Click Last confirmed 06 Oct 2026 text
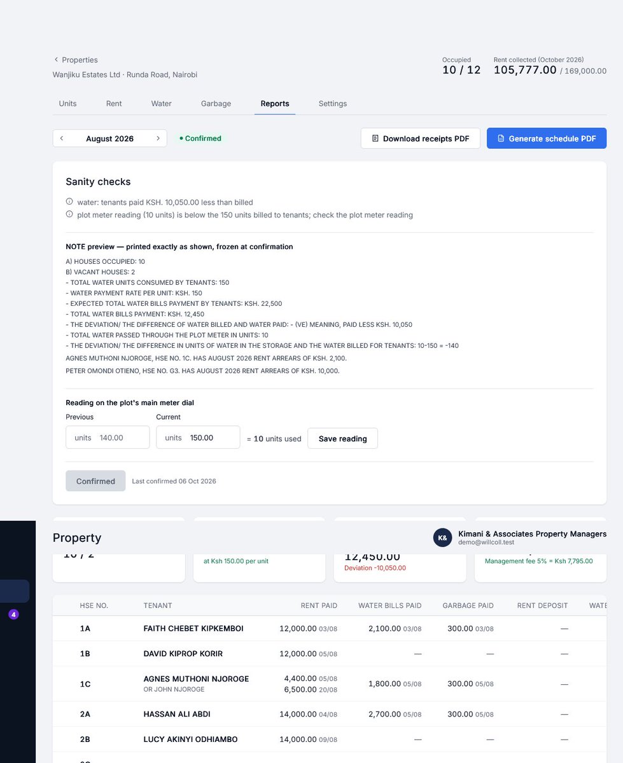The height and width of the screenshot is (763, 623). [x=174, y=481]
